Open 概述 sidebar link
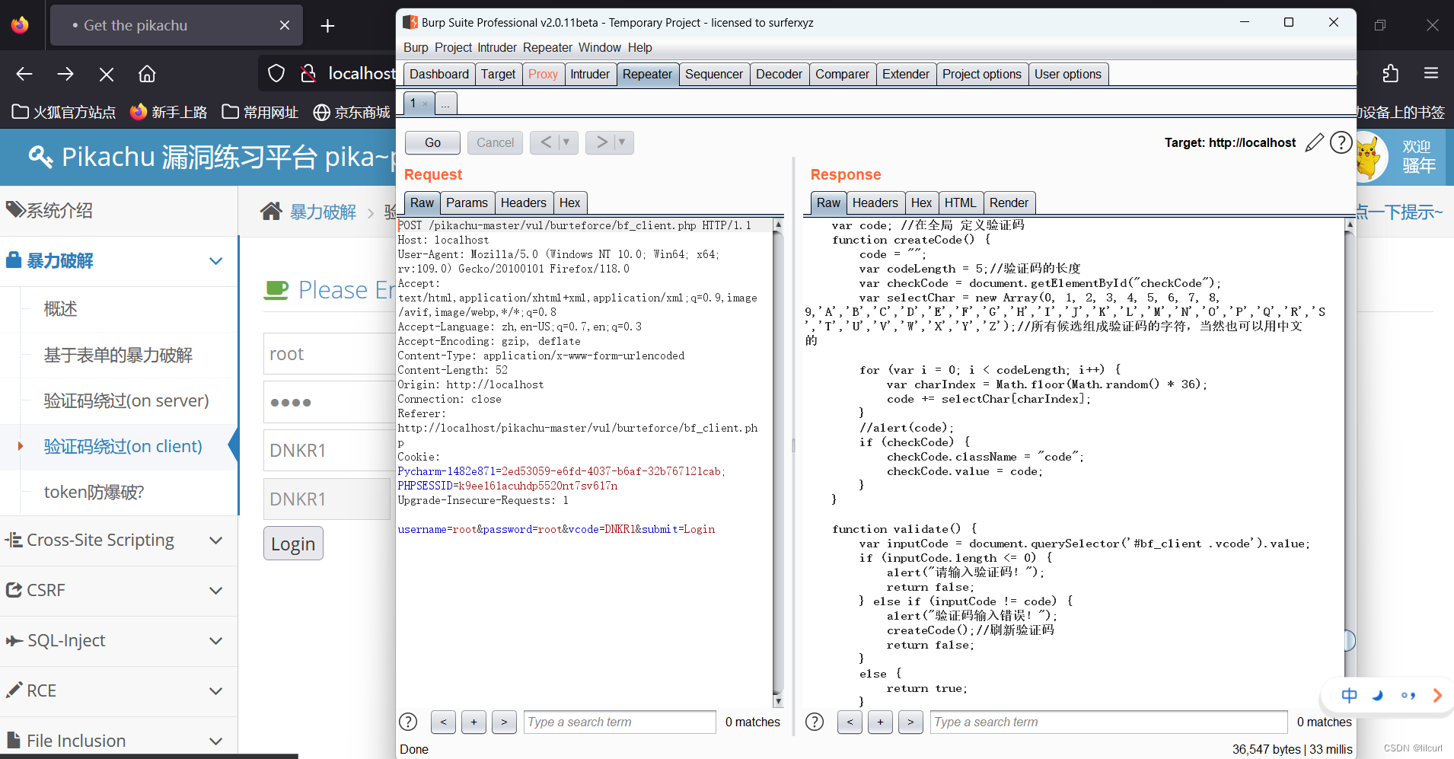This screenshot has height=759, width=1454. point(61,309)
